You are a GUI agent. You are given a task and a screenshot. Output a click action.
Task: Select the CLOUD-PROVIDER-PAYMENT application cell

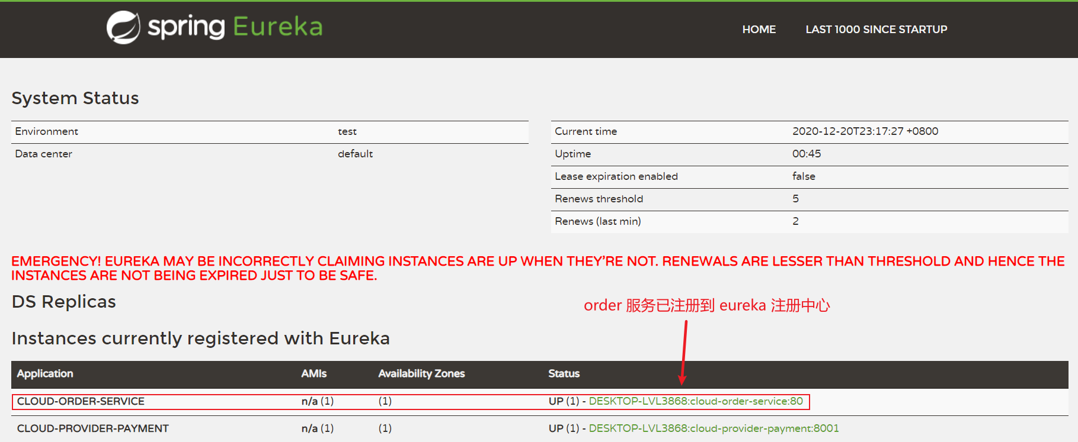coord(92,428)
